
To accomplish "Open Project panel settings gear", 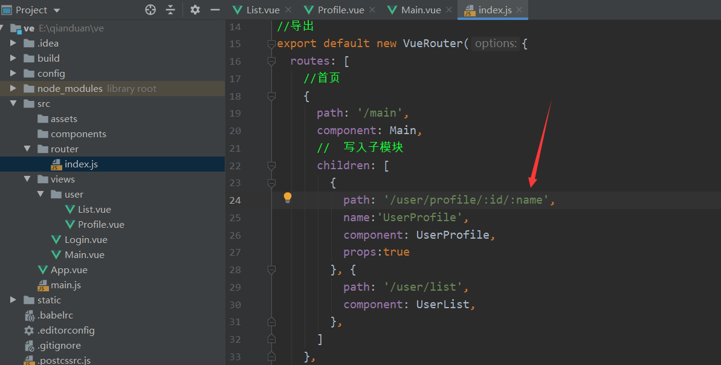I will tap(195, 10).
